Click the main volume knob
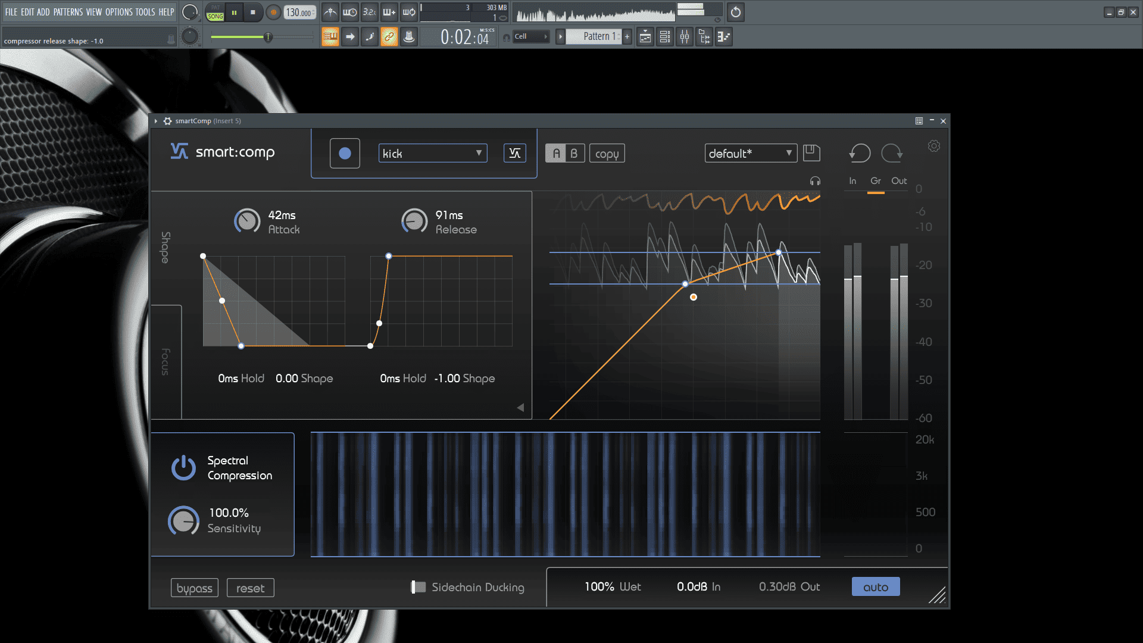The height and width of the screenshot is (643, 1143). point(190,12)
